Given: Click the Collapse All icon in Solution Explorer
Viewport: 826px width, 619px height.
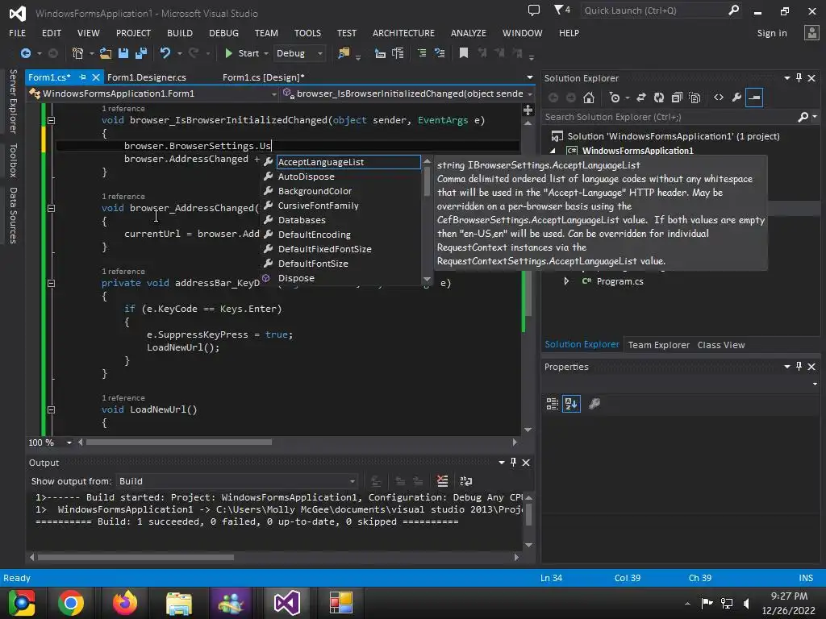Looking at the screenshot, I should coord(677,98).
